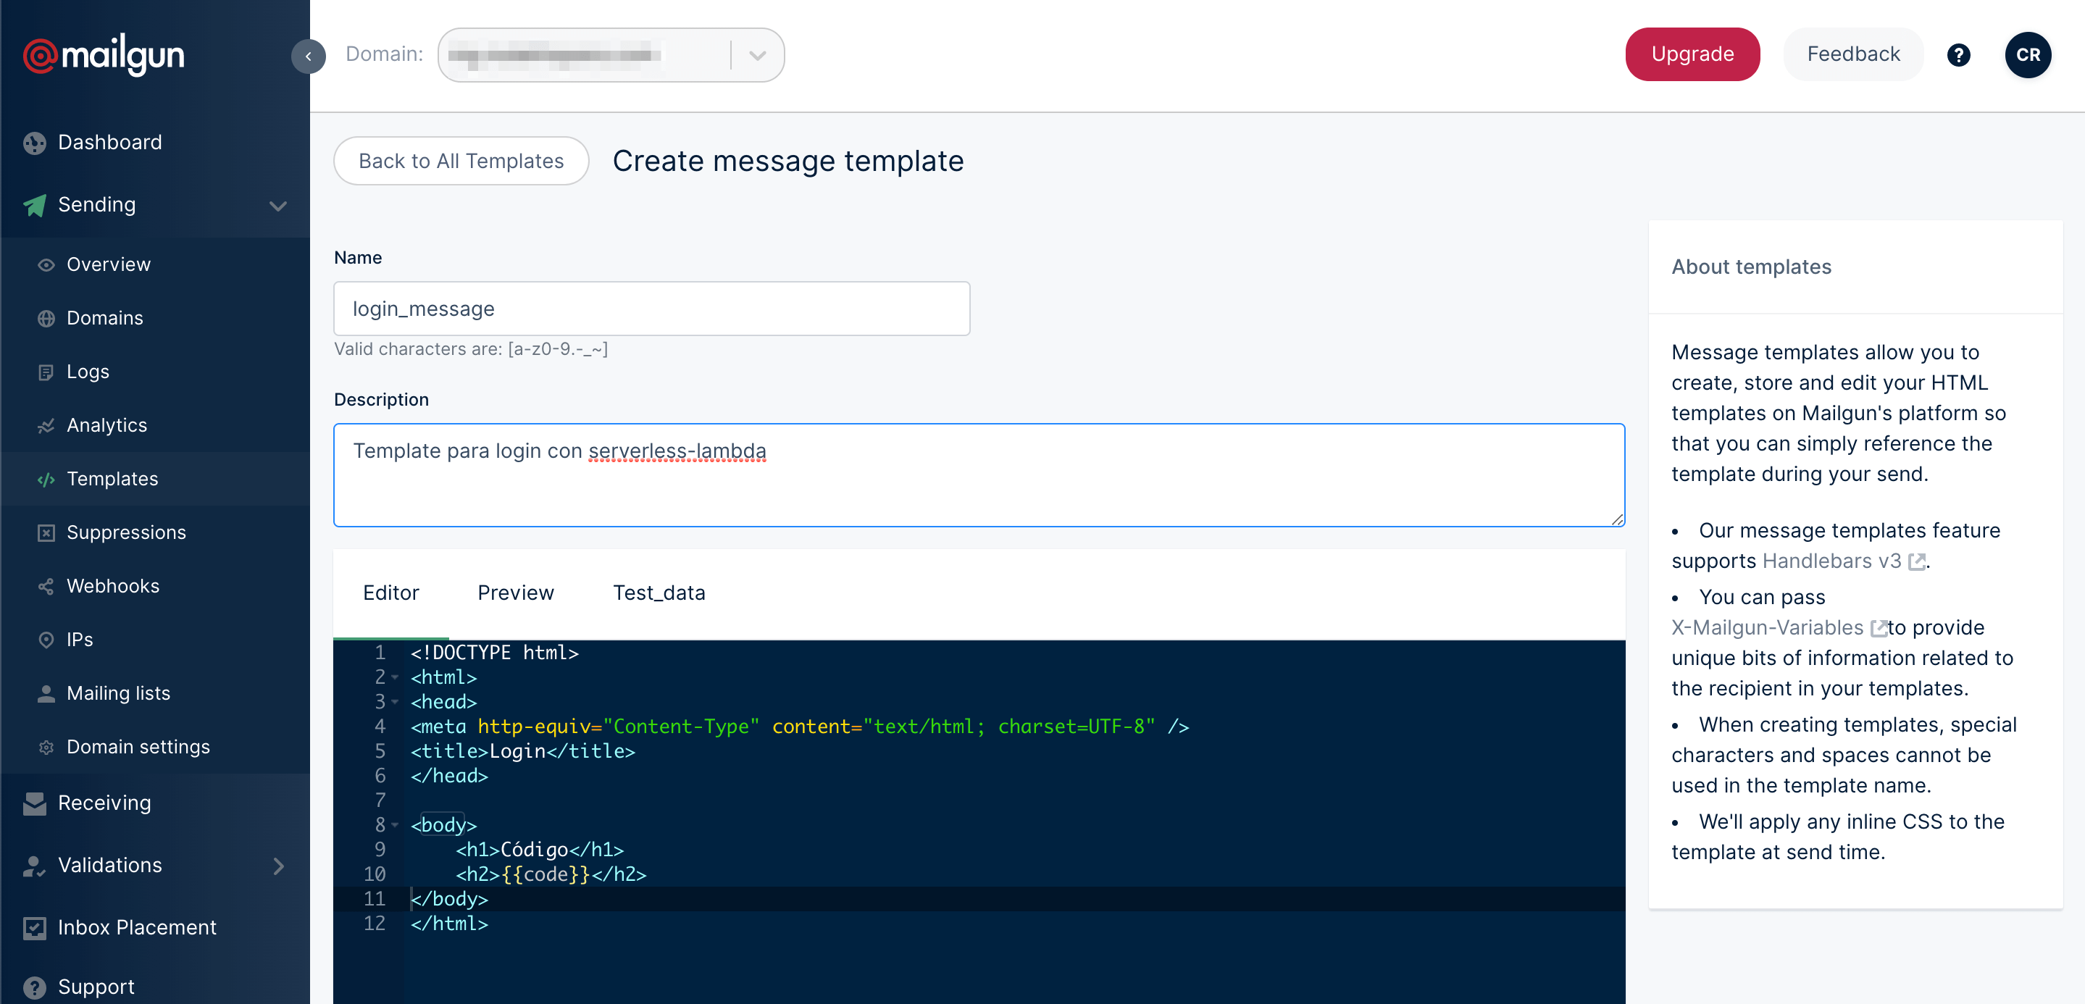Click the IPs location pin icon
The height and width of the screenshot is (1004, 2085).
46,640
